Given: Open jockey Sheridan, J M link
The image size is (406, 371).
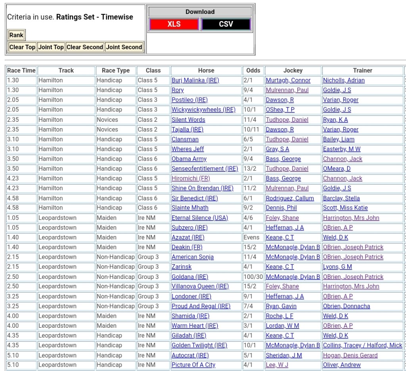Looking at the screenshot, I should [283, 355].
